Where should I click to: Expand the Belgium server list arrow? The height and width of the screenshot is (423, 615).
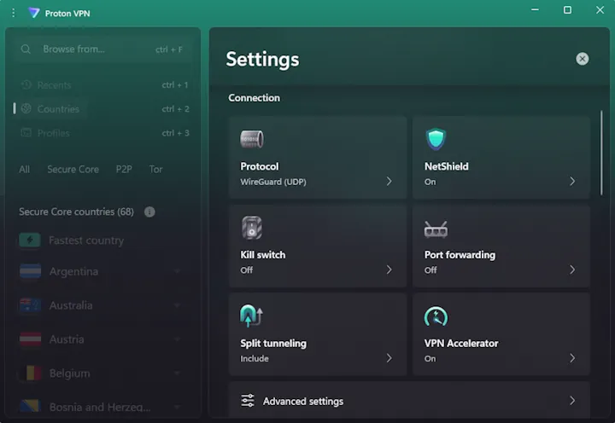click(x=178, y=373)
